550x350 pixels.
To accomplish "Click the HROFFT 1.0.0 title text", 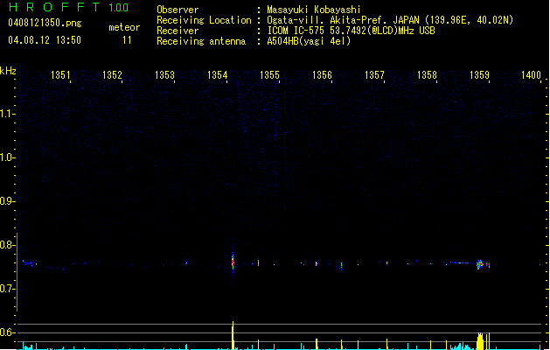I will point(68,7).
